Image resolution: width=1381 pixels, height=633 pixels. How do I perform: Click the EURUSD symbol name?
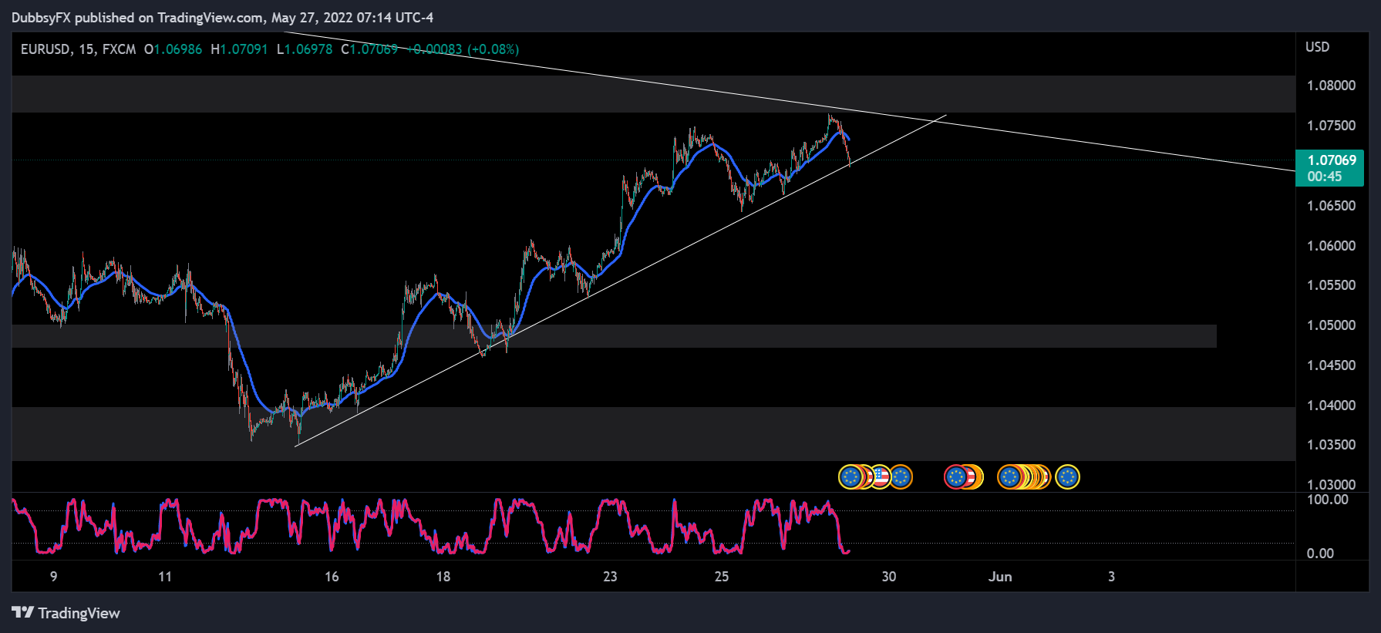pyautogui.click(x=45, y=49)
